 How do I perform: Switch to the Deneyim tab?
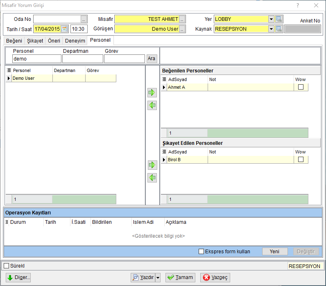pos(75,41)
